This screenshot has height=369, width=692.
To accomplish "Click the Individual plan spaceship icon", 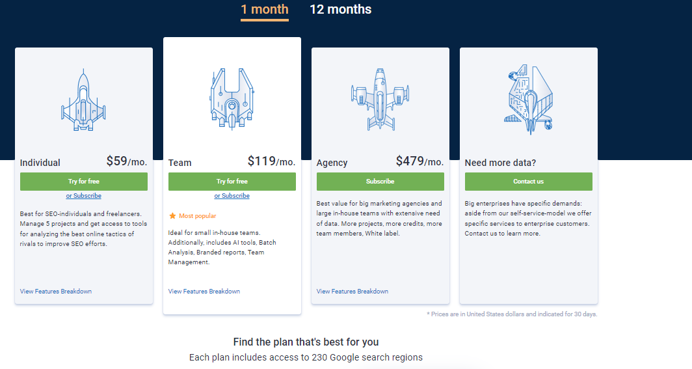I will click(83, 100).
